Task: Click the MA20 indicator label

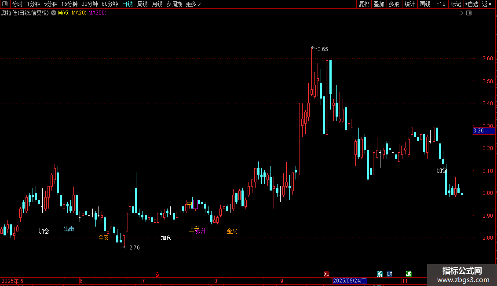Action: point(79,13)
